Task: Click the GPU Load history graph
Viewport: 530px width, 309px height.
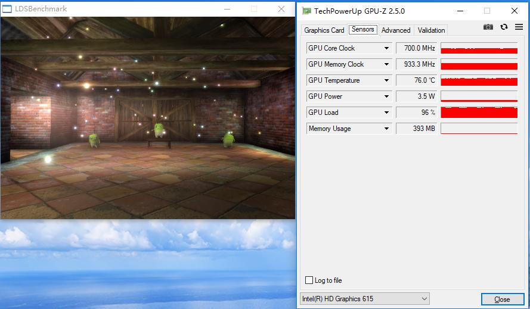Action: coord(479,113)
